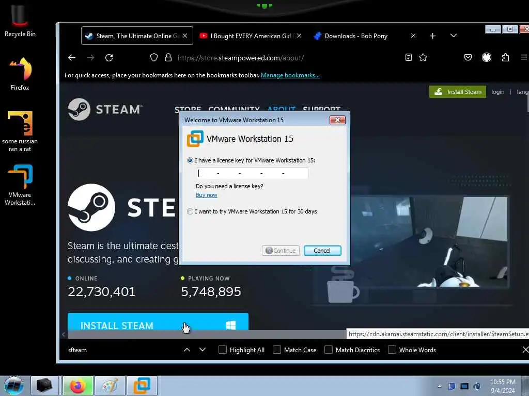Click the PLAYING NOW count 5,748,895

211,292
